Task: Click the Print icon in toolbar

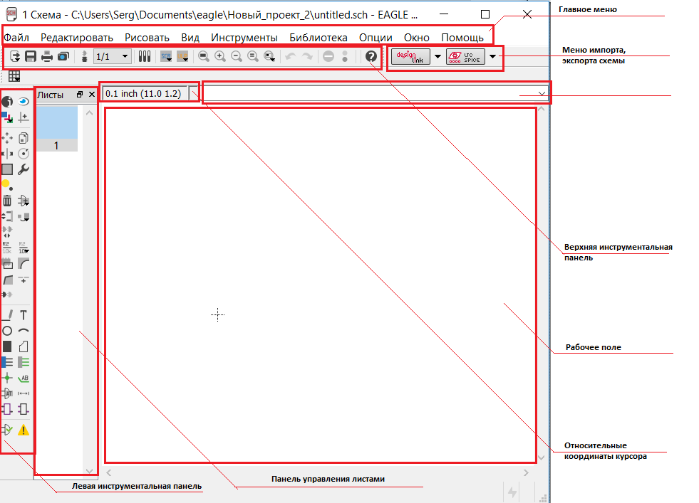Action: pyautogui.click(x=47, y=56)
